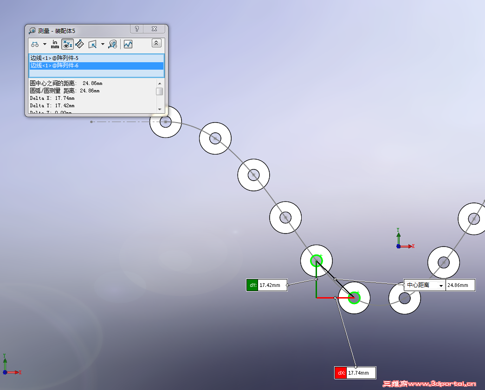Click the results scrollbar up arrow
485x390 pixels.
(160, 84)
